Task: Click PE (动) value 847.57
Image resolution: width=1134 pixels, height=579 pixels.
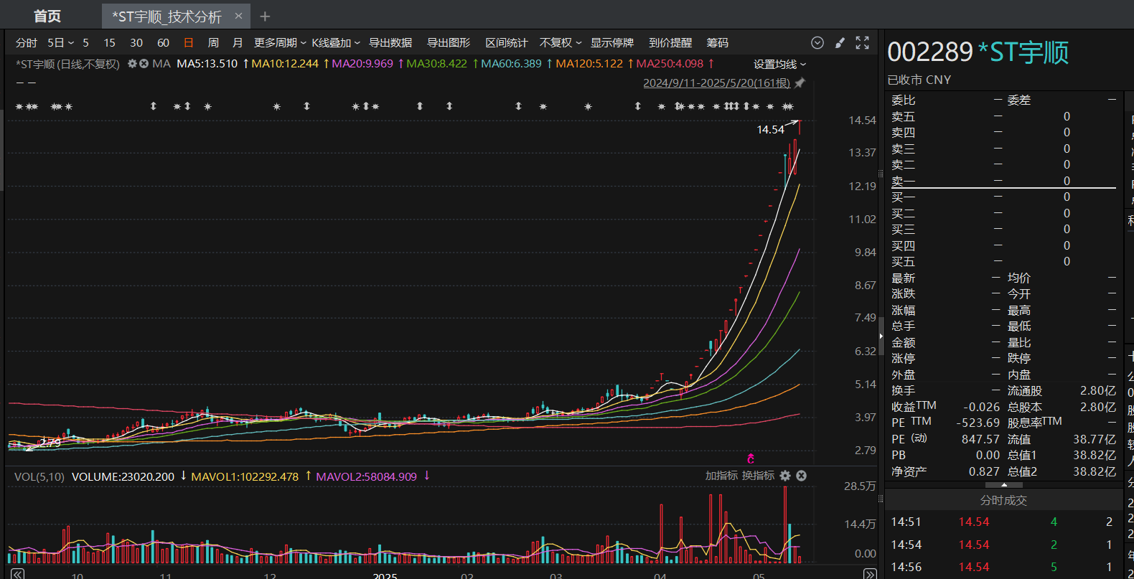Action: pyautogui.click(x=980, y=439)
